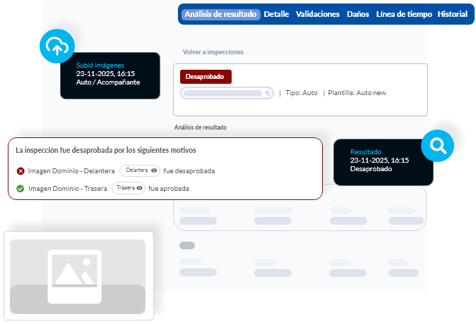The width and height of the screenshot is (476, 324).
Task: Switch to the Detalle tab
Action: (276, 14)
